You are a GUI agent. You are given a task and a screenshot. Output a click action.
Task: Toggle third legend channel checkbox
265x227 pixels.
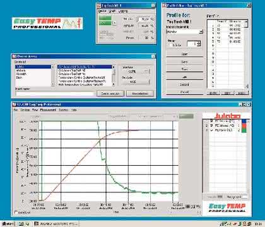211,131
